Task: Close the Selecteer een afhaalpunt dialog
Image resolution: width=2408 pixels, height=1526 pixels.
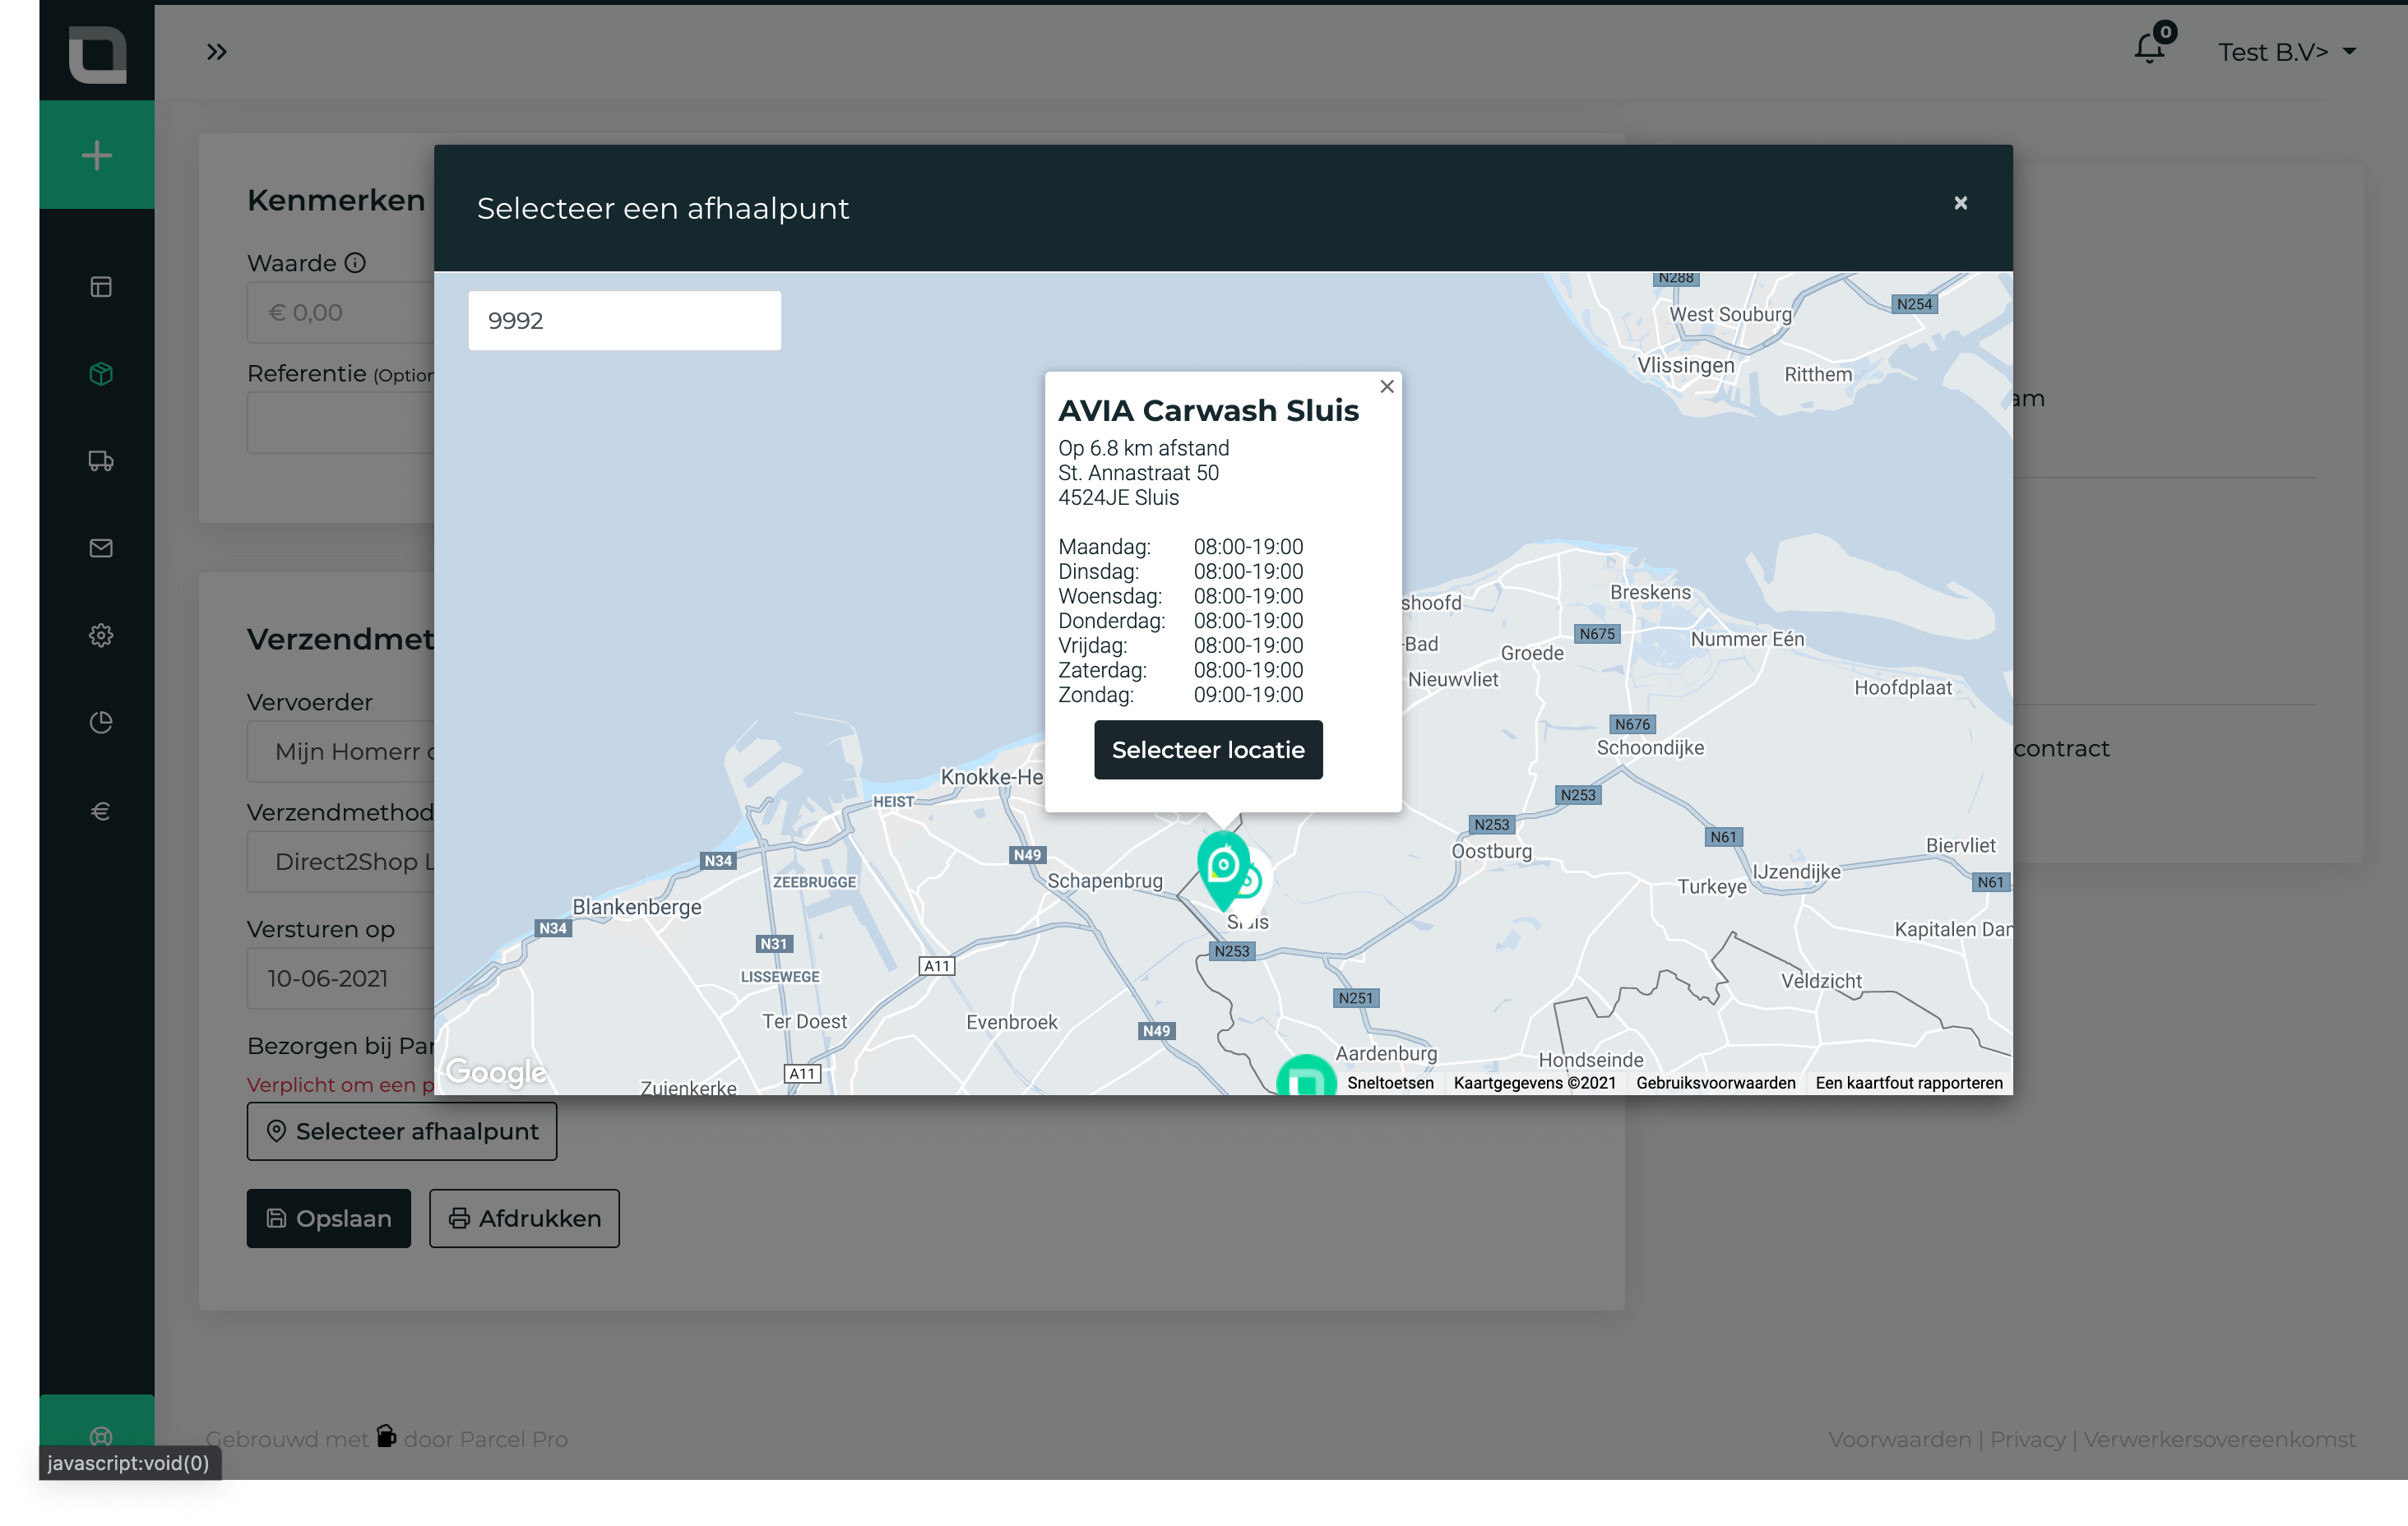Action: [x=1960, y=203]
